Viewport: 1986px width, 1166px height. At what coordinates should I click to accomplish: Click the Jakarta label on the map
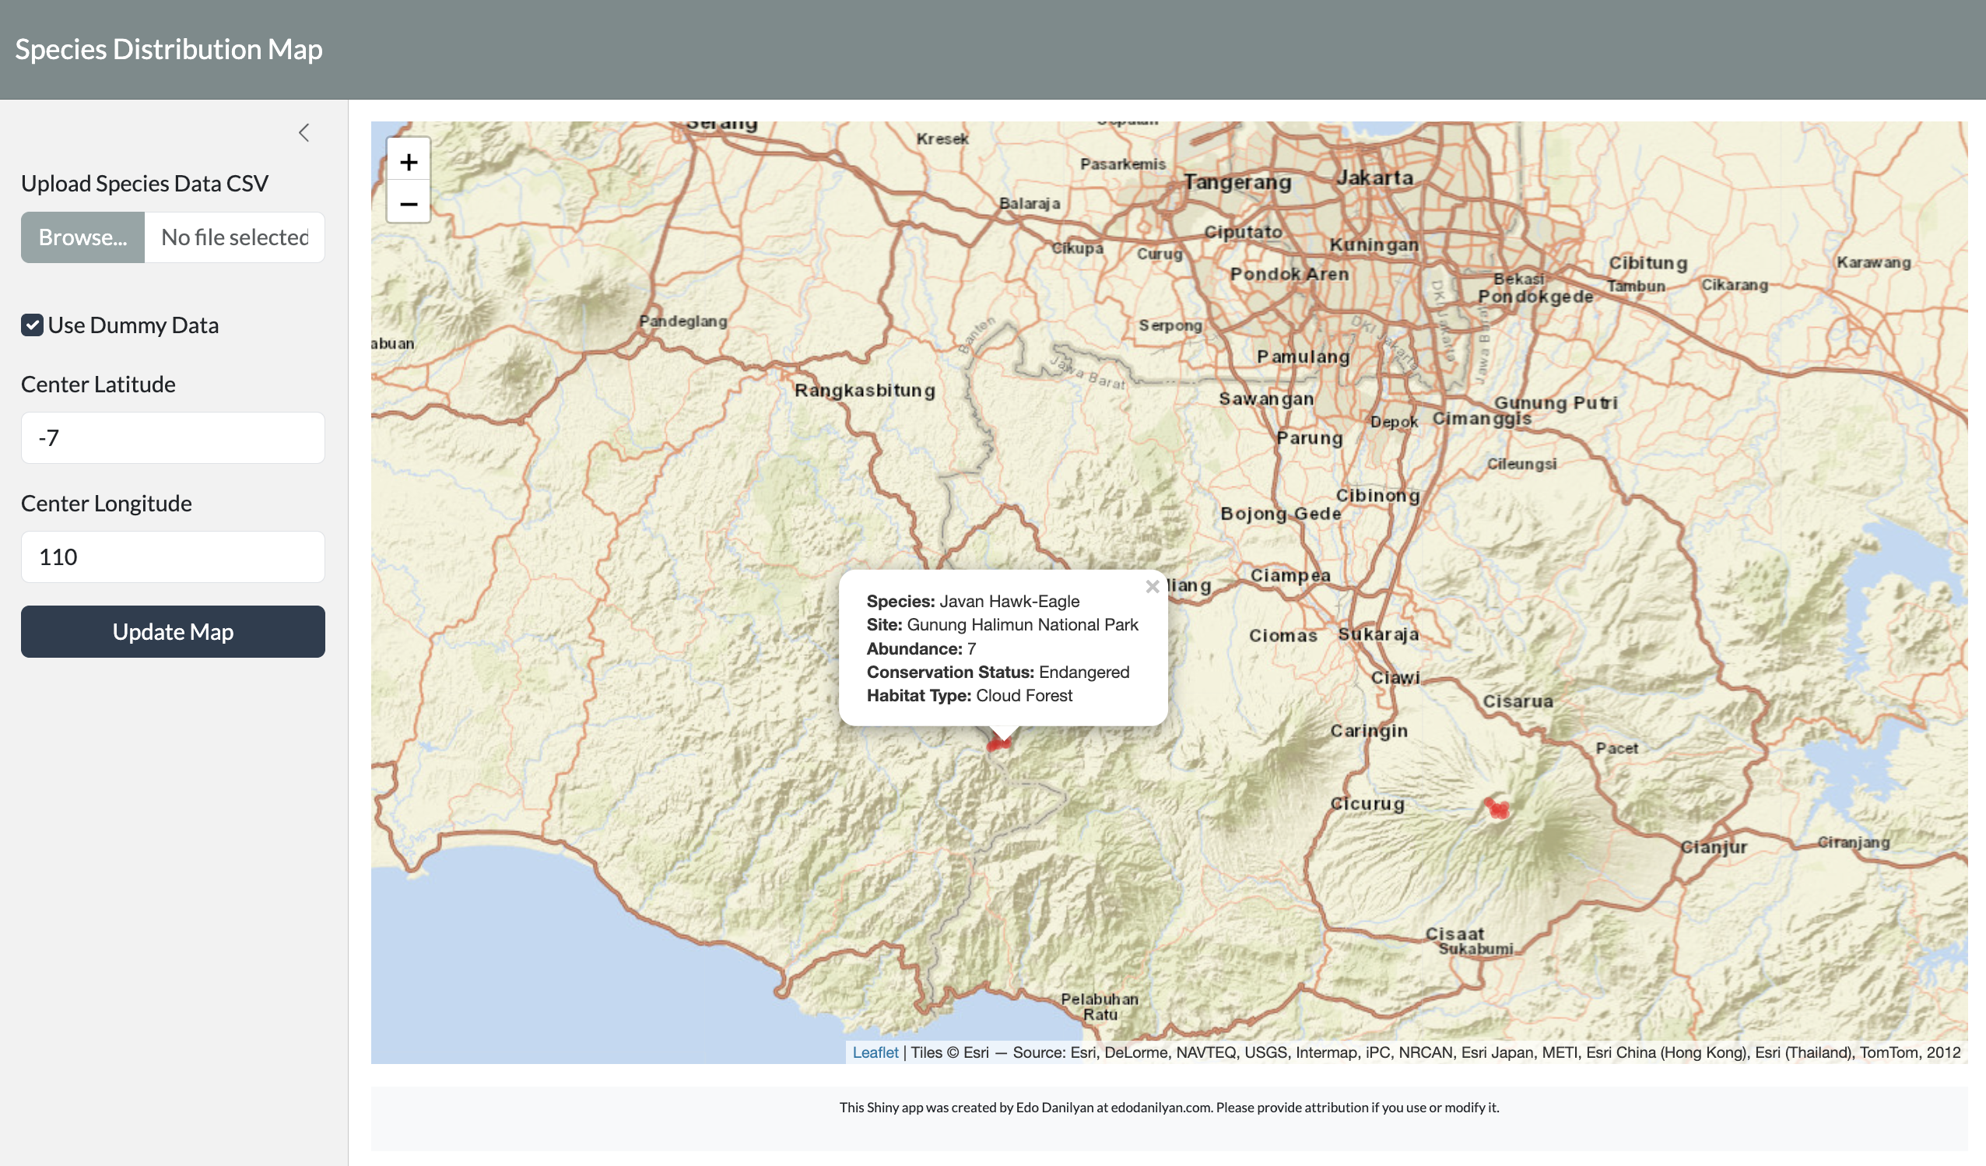pyautogui.click(x=1374, y=177)
